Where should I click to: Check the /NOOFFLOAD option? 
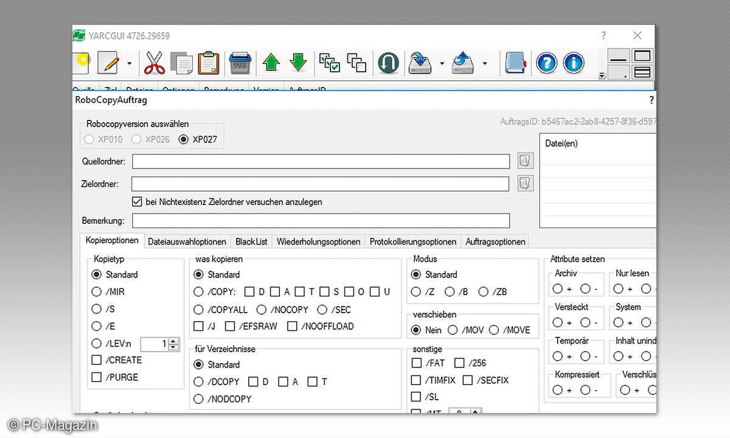point(292,326)
